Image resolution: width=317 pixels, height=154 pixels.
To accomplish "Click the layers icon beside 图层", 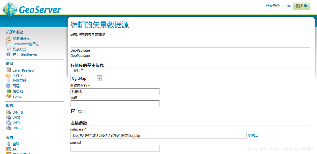I will pyautogui.click(x=8, y=86).
